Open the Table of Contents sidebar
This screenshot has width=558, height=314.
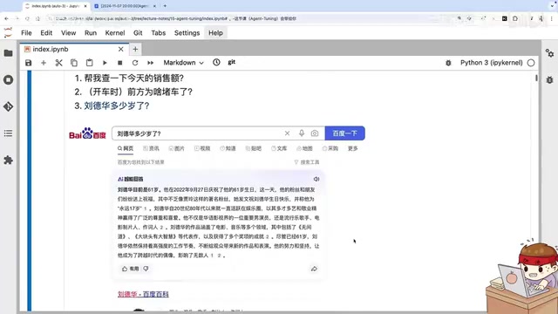[x=8, y=133]
